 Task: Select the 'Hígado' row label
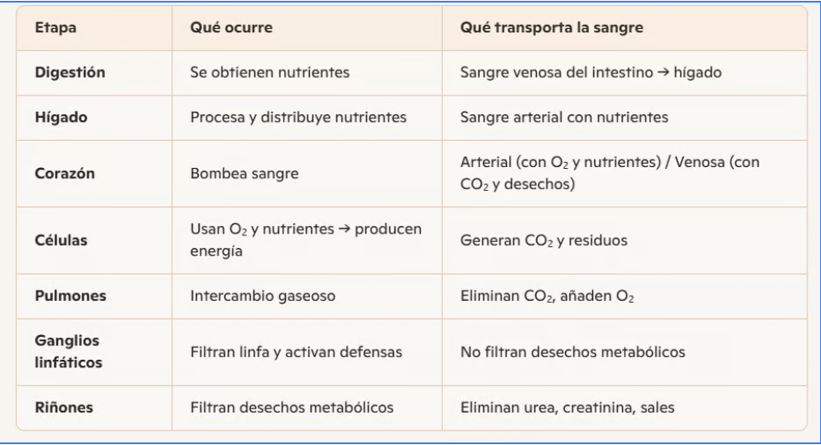click(59, 118)
